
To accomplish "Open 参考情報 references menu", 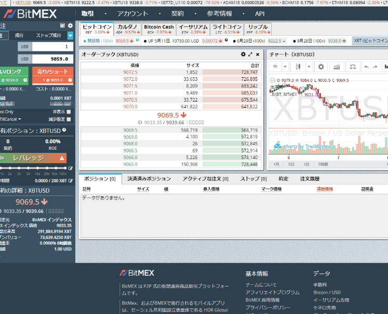I will click(x=220, y=14).
